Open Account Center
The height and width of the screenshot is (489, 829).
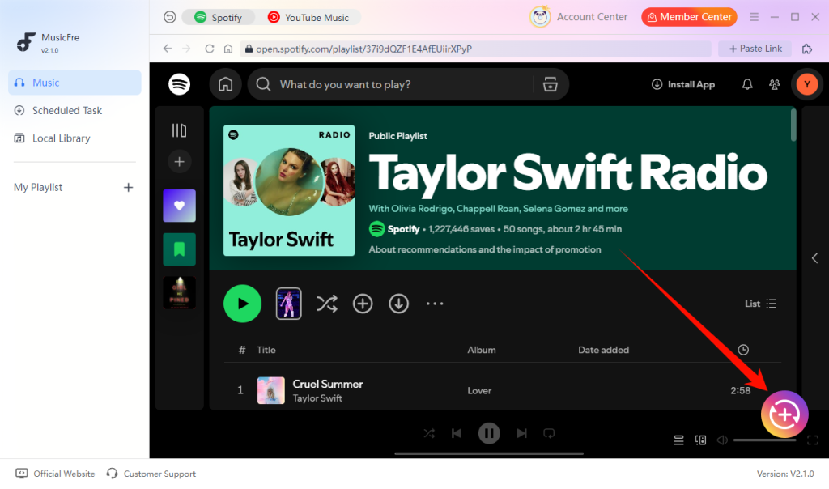click(x=578, y=17)
